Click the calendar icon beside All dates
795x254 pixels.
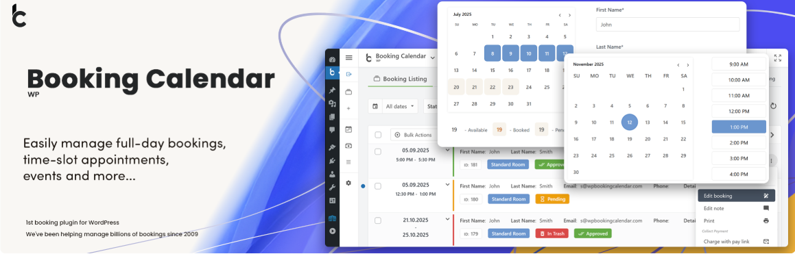pyautogui.click(x=375, y=107)
